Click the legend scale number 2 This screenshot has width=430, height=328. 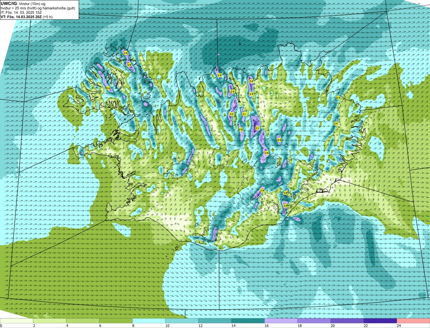[34, 326]
